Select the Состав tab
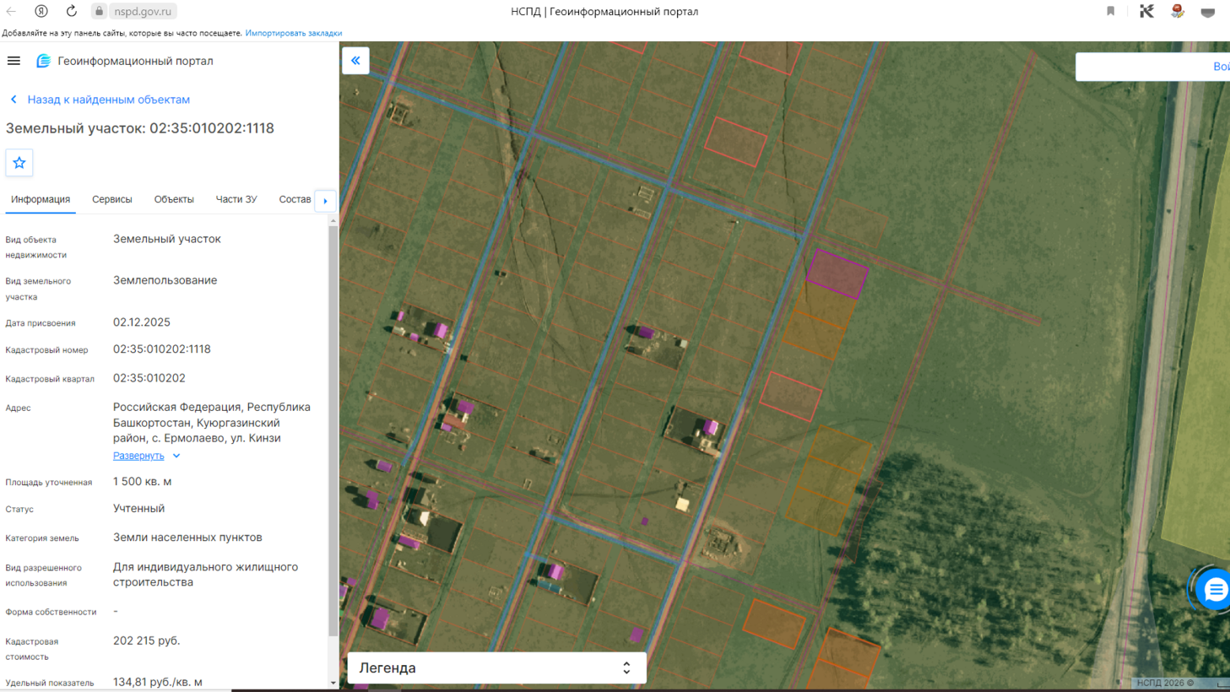This screenshot has height=692, width=1230. click(x=295, y=200)
